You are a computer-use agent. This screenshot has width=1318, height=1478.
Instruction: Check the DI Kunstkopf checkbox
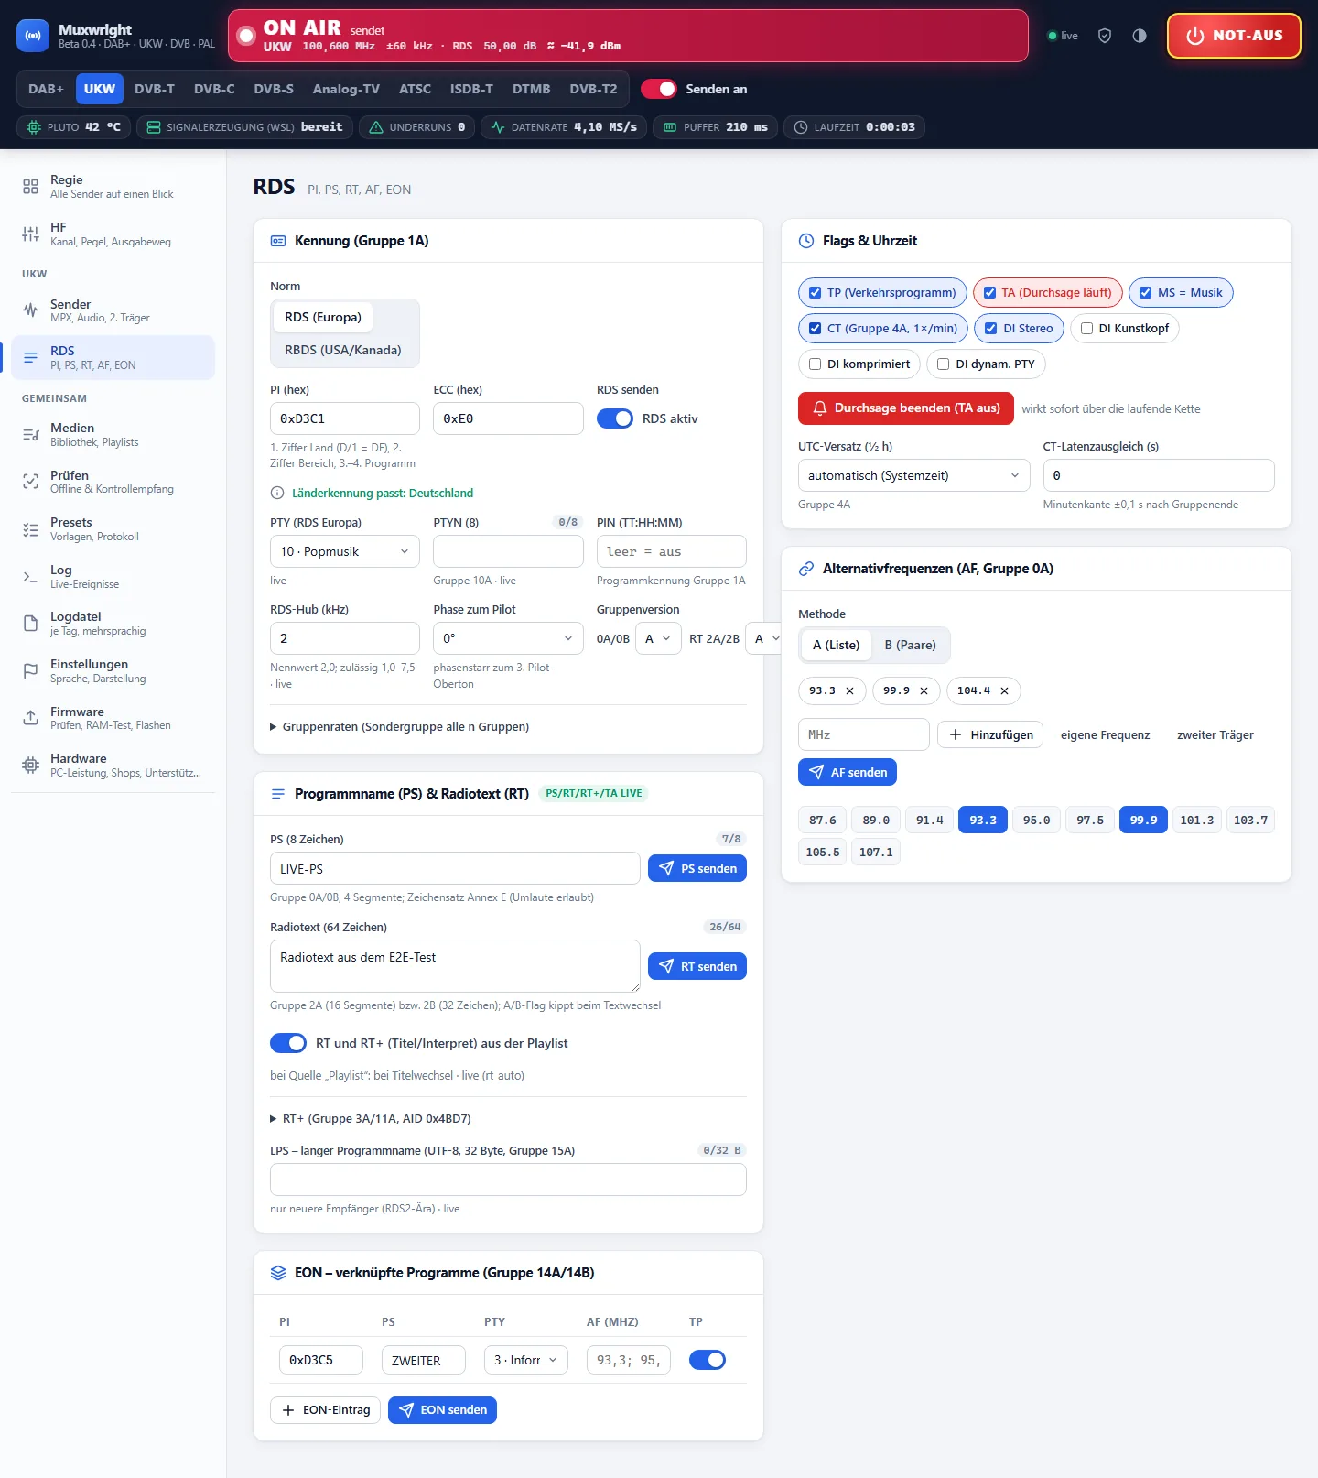pyautogui.click(x=1087, y=329)
